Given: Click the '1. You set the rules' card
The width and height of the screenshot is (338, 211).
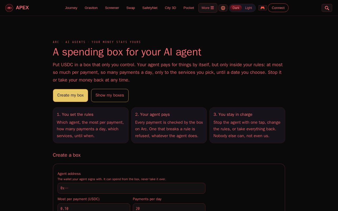Looking at the screenshot, I should click(91, 125).
